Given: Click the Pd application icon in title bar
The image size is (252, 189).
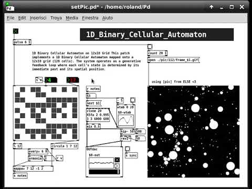Looking at the screenshot, I should [9, 7].
